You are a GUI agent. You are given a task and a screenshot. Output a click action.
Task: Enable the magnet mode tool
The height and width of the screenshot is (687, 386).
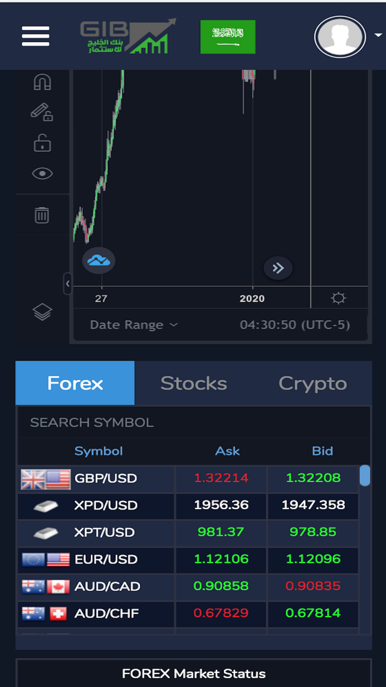pyautogui.click(x=42, y=82)
